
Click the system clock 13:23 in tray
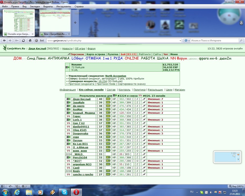coord(235,191)
